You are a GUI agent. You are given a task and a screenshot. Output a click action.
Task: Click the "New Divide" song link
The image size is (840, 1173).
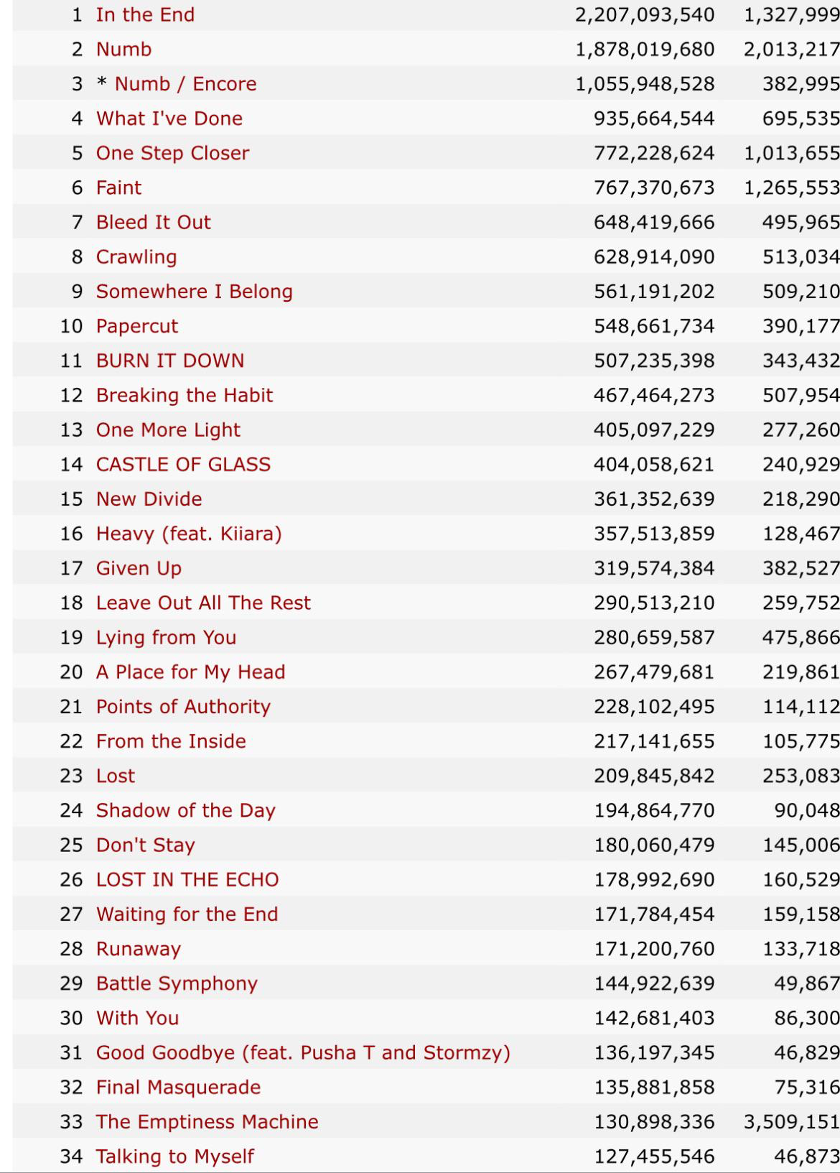coord(149,499)
